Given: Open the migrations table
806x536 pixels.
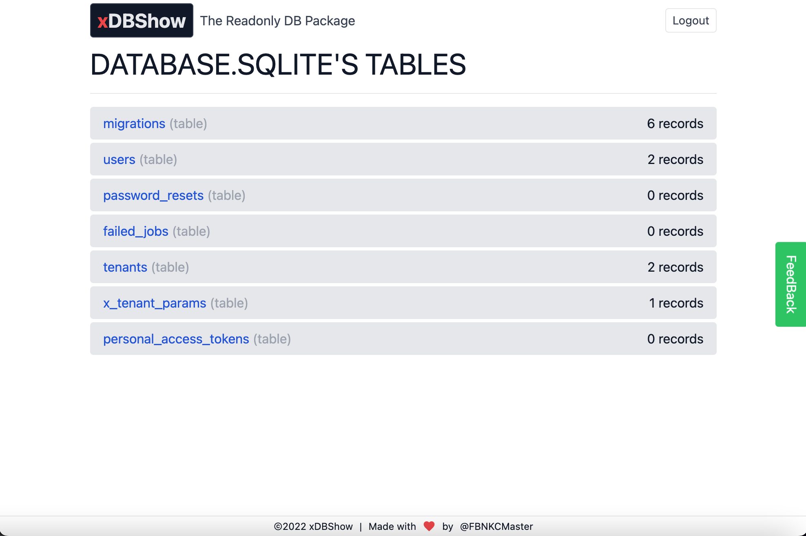Looking at the screenshot, I should [x=135, y=124].
